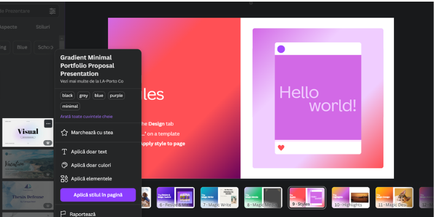Viewport: 434px width, 217px height.
Task: Switch to the Stiluri tab
Action: [42, 27]
